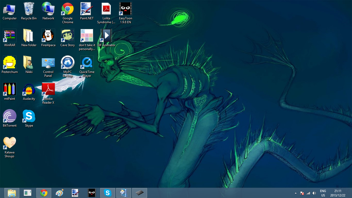
Task: Click the Paint.NET taskbar icon
Action: tap(76, 193)
